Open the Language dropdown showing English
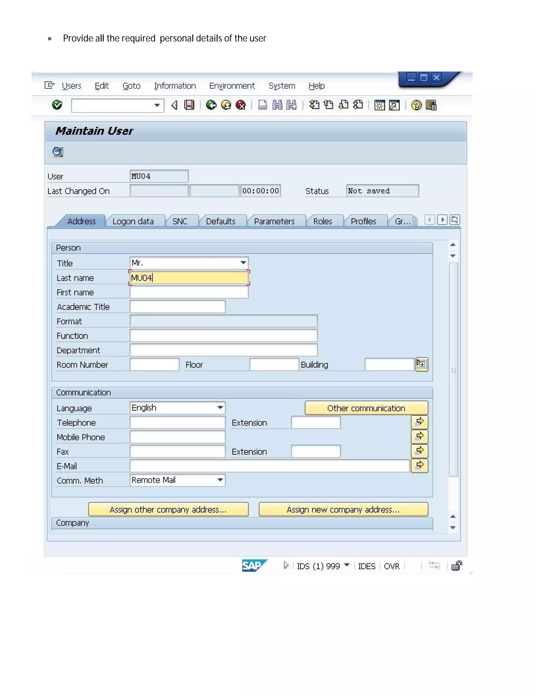 220,408
